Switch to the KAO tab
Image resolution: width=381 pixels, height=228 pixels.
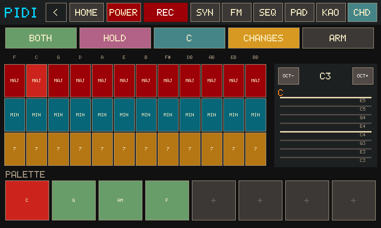pos(331,12)
